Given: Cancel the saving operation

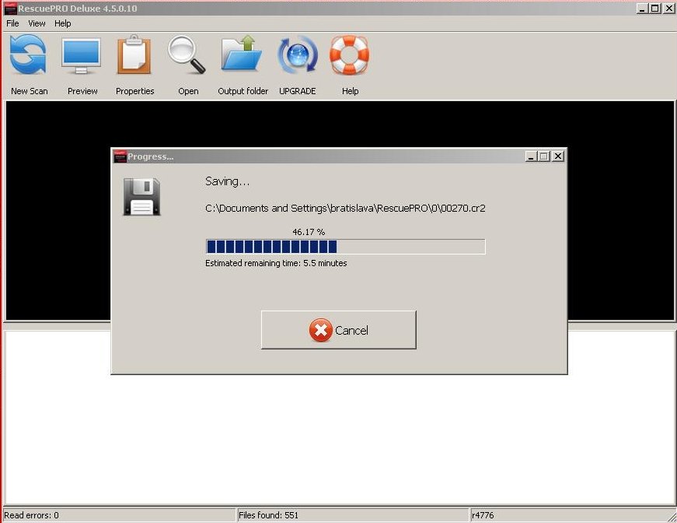Looking at the screenshot, I should click(338, 330).
